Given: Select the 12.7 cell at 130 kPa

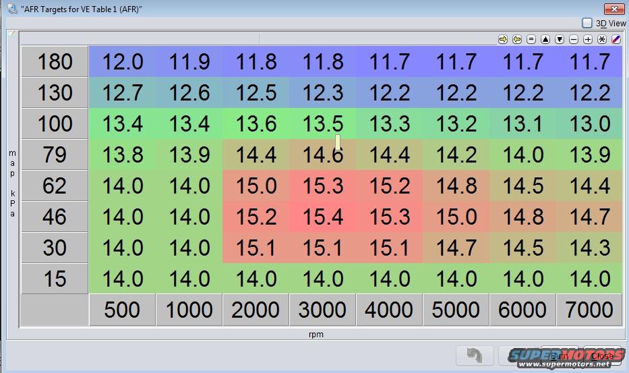Looking at the screenshot, I should 122,93.
